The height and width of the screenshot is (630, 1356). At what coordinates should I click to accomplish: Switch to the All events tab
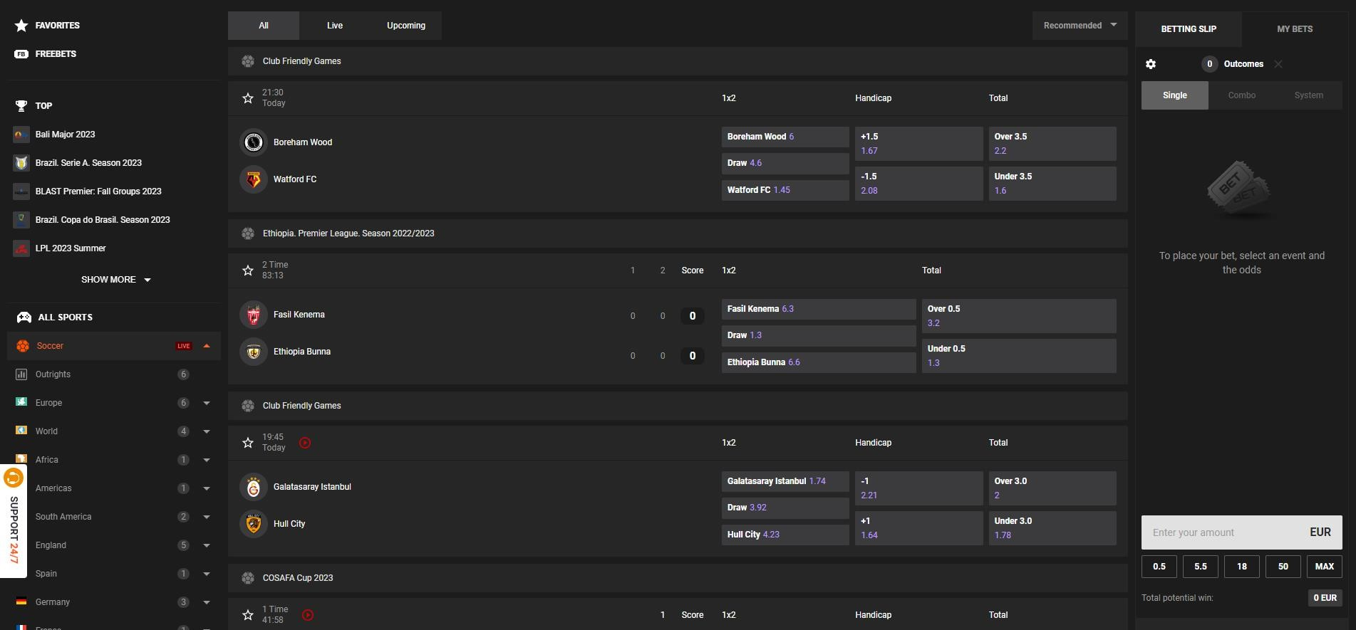coord(264,26)
